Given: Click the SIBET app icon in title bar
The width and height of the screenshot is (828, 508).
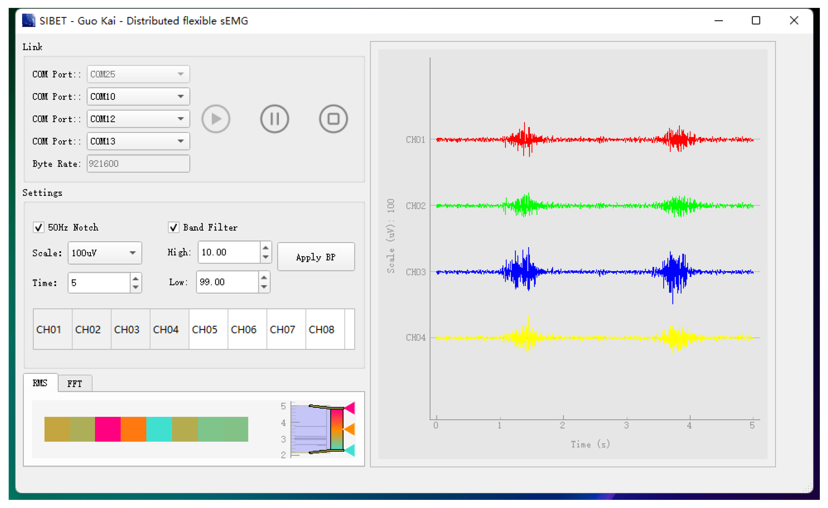Looking at the screenshot, I should [x=29, y=21].
